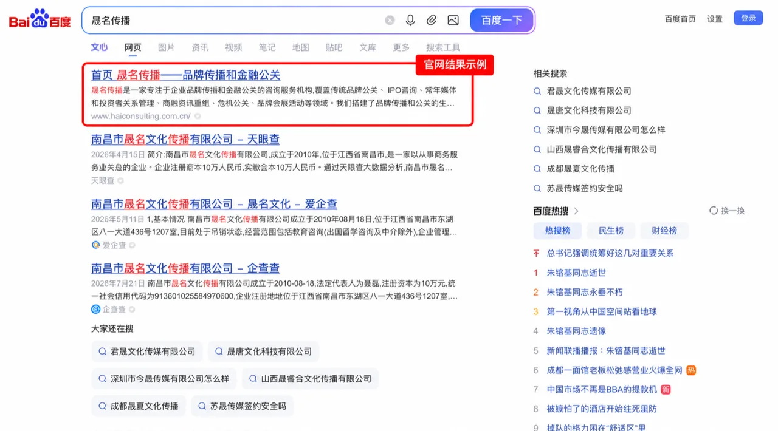Switch to the 民生榜 tab
778x431 pixels.
(x=611, y=231)
